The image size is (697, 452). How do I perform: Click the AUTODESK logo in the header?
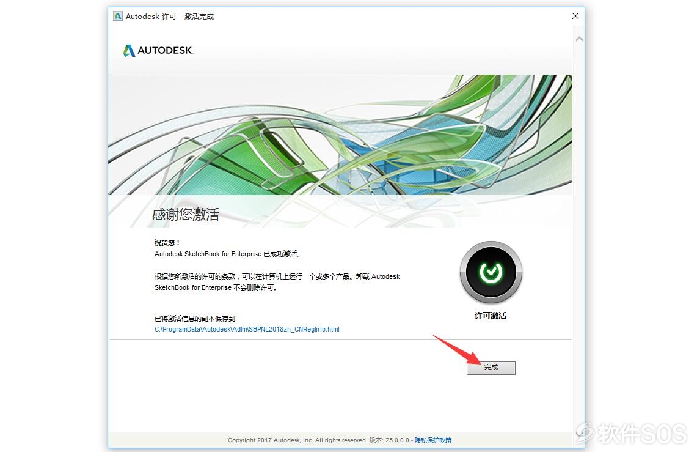pos(158,50)
